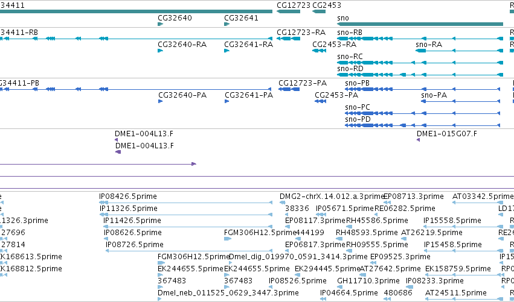This screenshot has width=514, height=302.
Task: Select the EP08713.3prime EST label
Action: point(414,197)
